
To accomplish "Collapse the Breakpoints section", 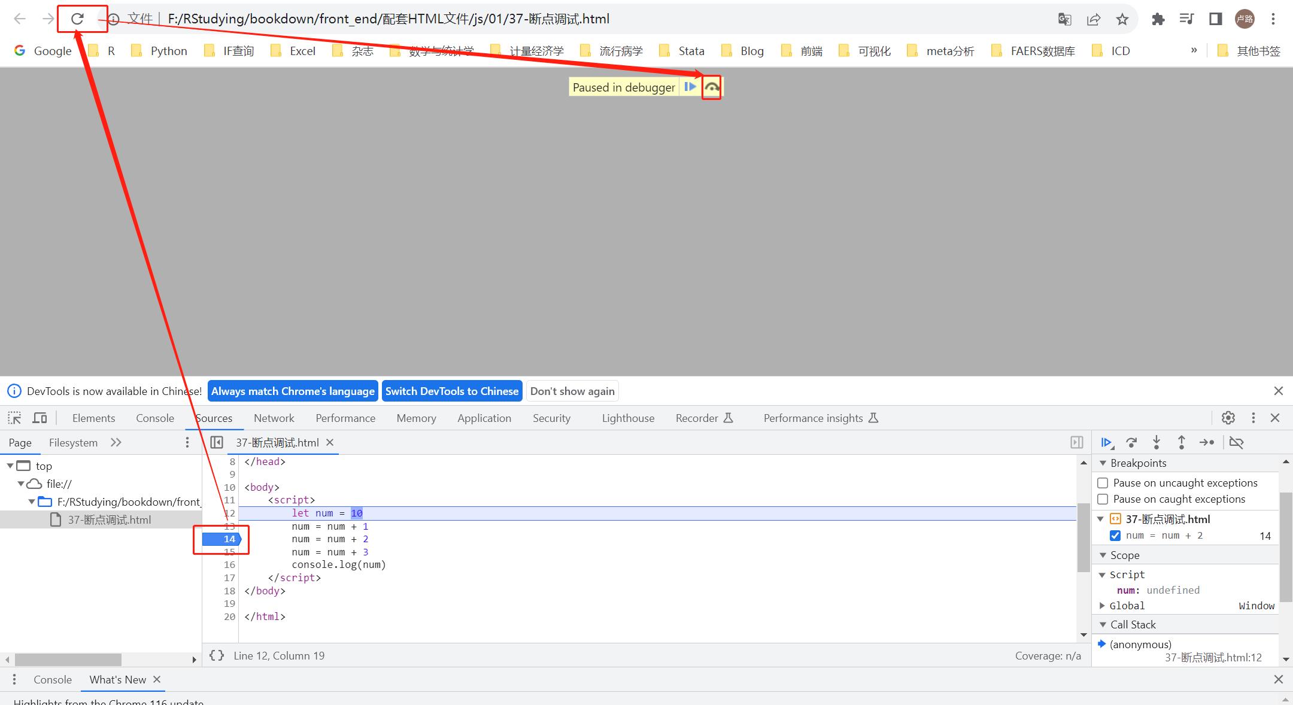I will click(1103, 463).
